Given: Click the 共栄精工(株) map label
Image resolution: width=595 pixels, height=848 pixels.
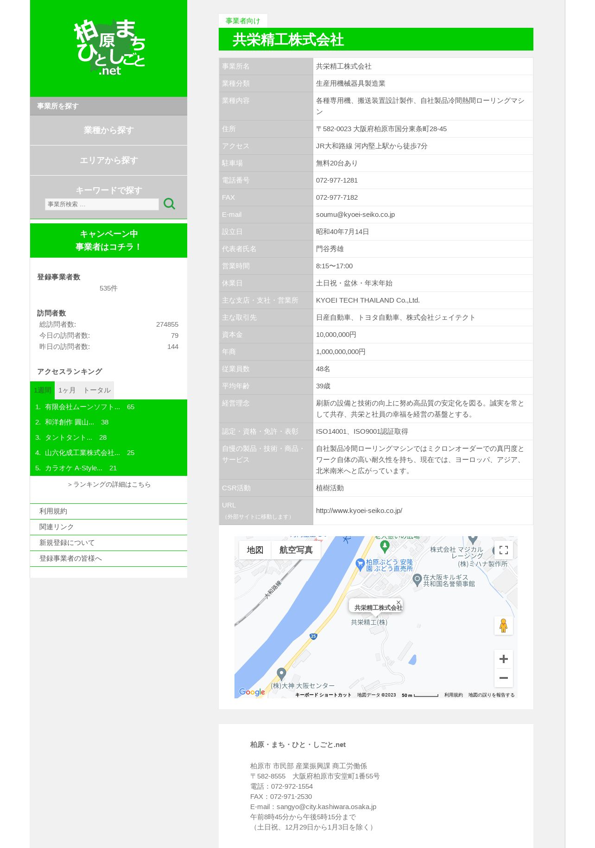Looking at the screenshot, I should point(369,622).
